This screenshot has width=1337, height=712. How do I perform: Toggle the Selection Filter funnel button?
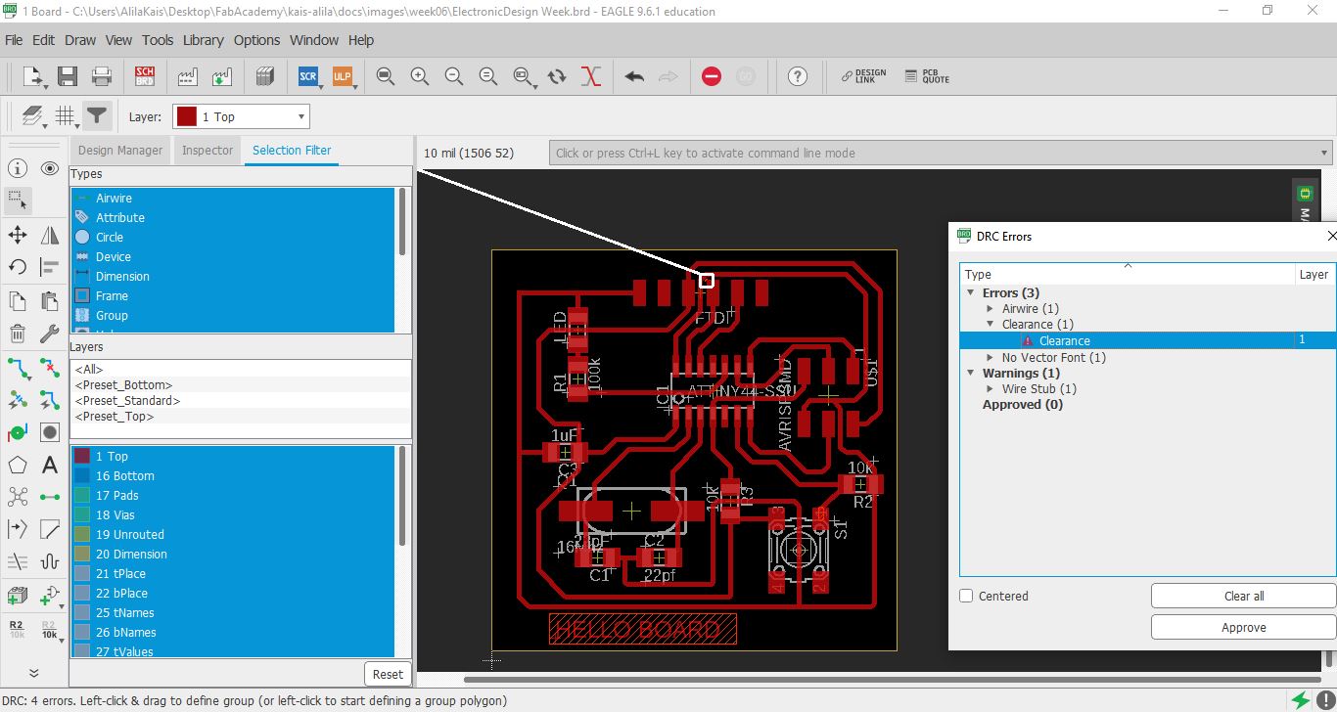pyautogui.click(x=96, y=116)
